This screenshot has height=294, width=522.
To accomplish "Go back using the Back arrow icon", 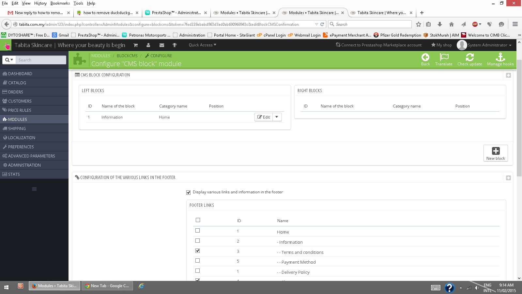I will pyautogui.click(x=425, y=59).
